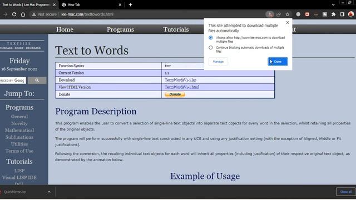Download the Text2WordsV1-1.lsp file link
This screenshot has width=356, height=200.
[180, 80]
